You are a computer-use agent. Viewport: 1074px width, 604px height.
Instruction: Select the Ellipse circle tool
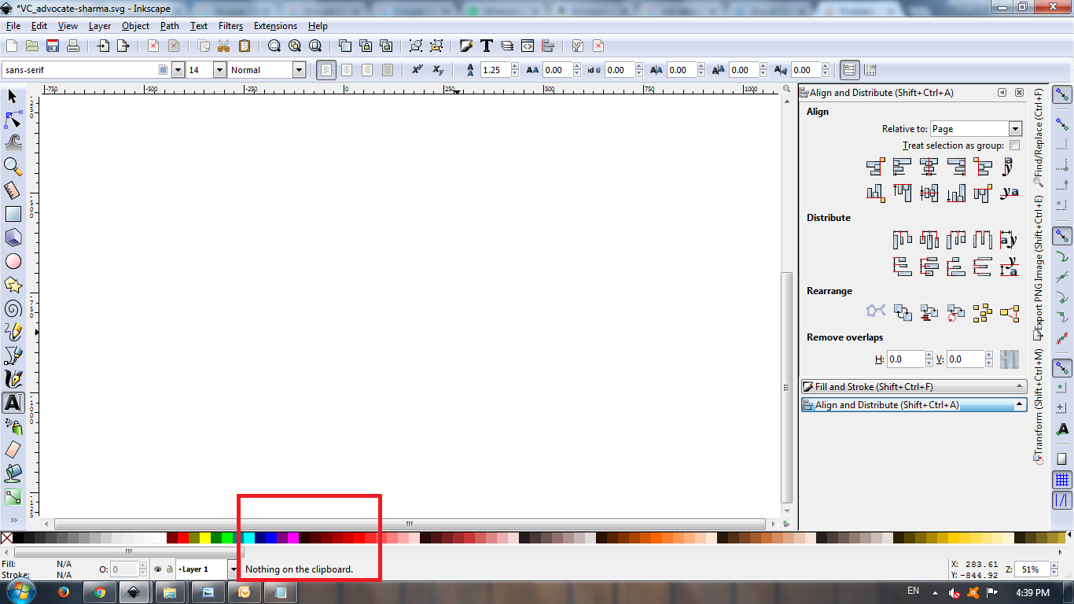pos(13,261)
